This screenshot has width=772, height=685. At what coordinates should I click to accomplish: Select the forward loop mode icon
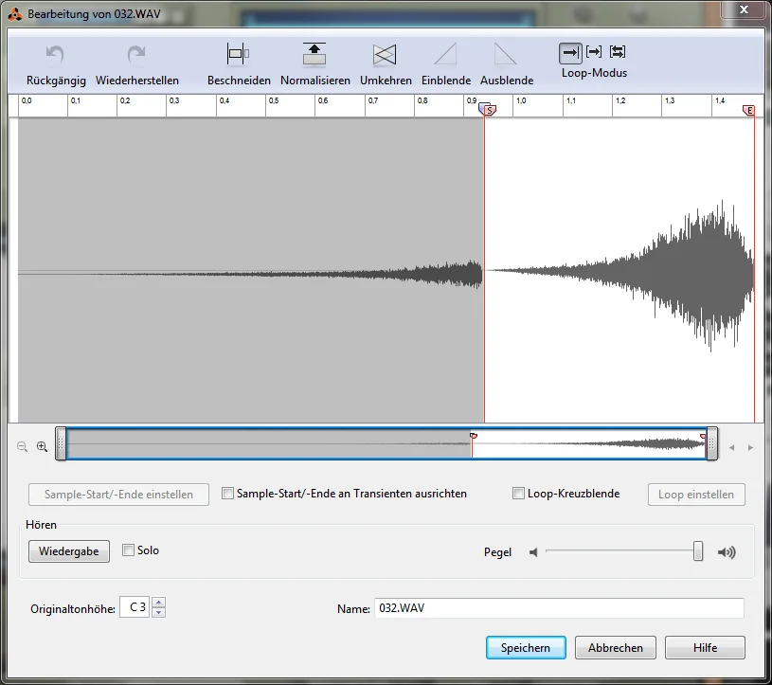click(594, 52)
